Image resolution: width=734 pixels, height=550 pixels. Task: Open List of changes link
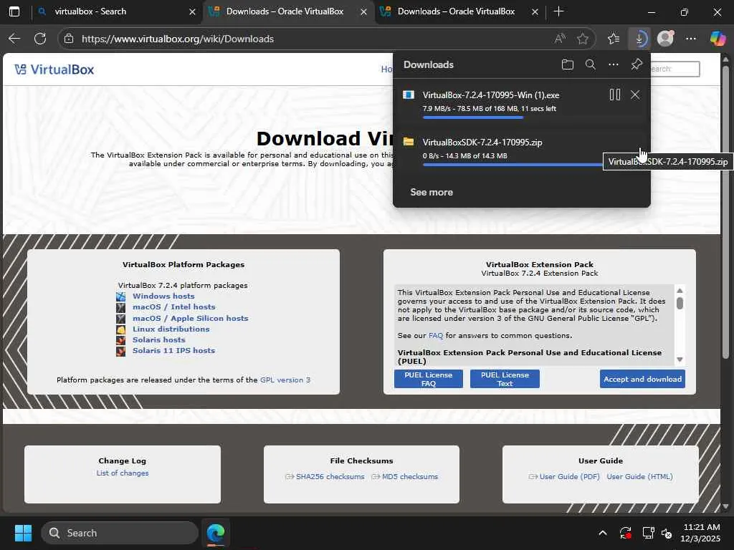tap(123, 473)
